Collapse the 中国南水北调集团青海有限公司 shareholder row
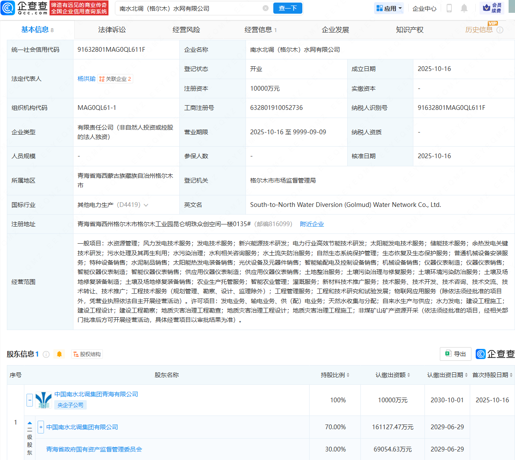 pos(29,400)
